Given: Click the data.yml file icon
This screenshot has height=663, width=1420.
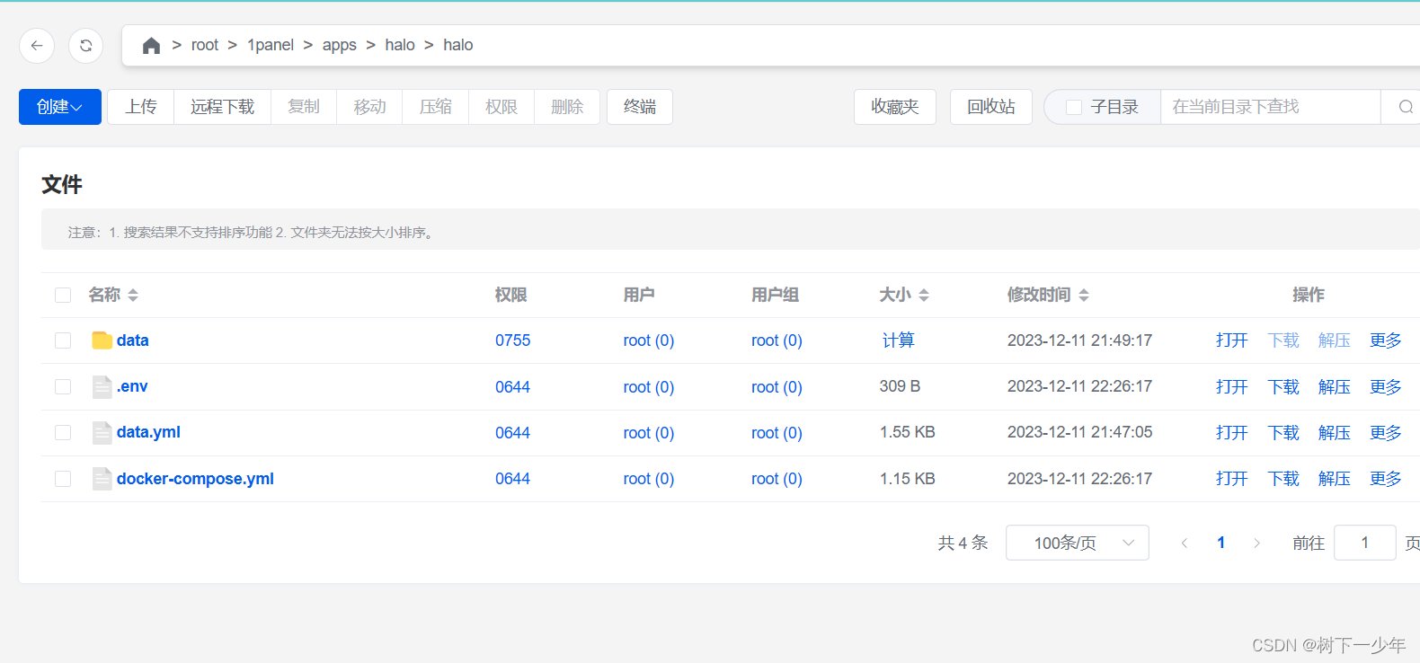Looking at the screenshot, I should tap(102, 433).
